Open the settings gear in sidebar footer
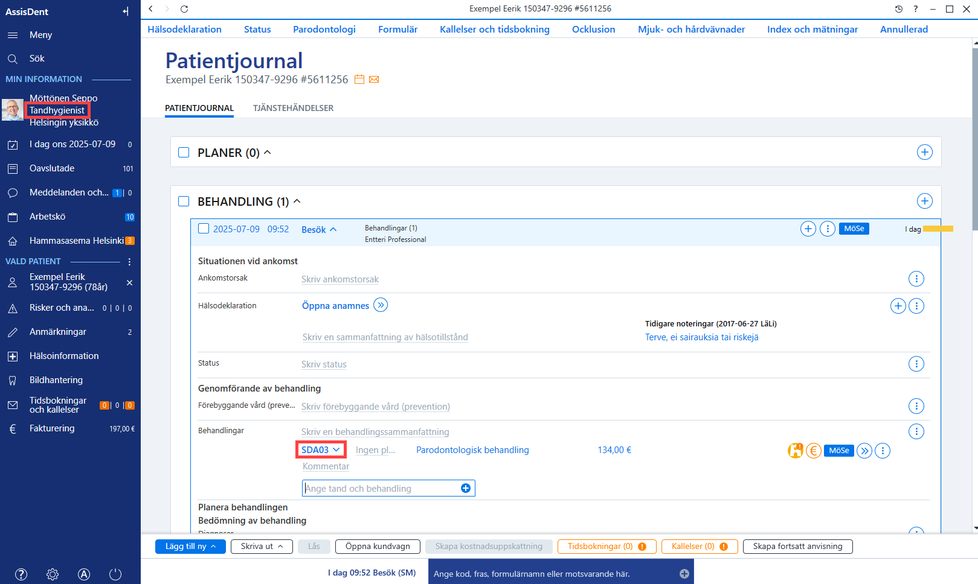Viewport: 978px width, 584px height. point(53,574)
